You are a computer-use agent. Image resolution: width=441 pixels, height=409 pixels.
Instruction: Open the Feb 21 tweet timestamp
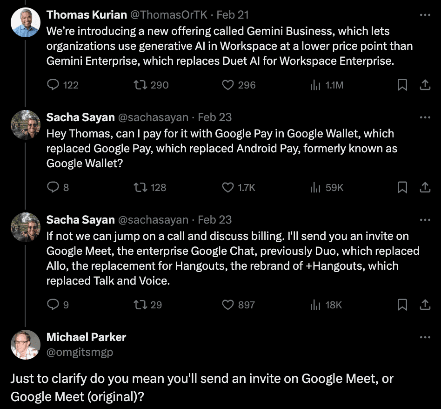point(233,14)
